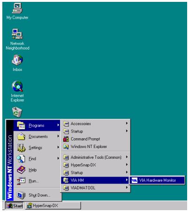The height and width of the screenshot is (212, 189).
Task: Click the Inbox label text
Action: pyautogui.click(x=17, y=70)
